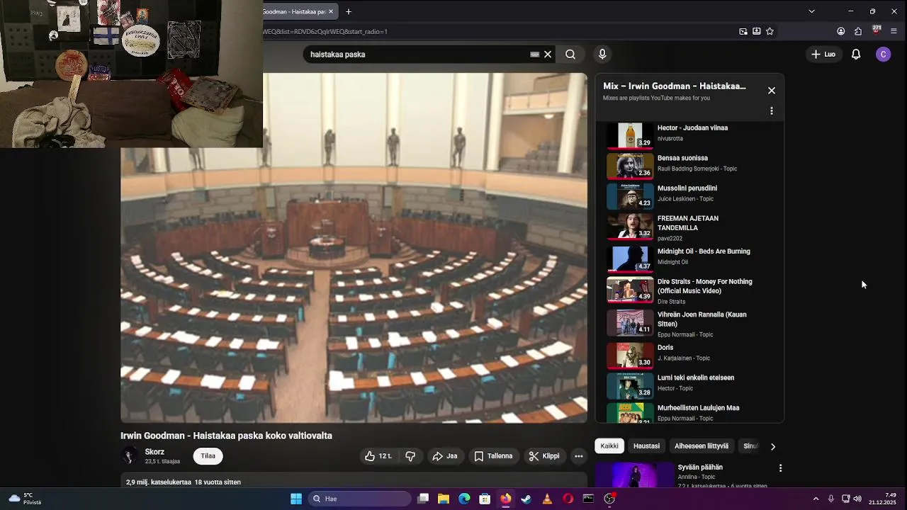907x510 pixels.
Task: Focus the YouTube search input field
Action: click(x=418, y=55)
